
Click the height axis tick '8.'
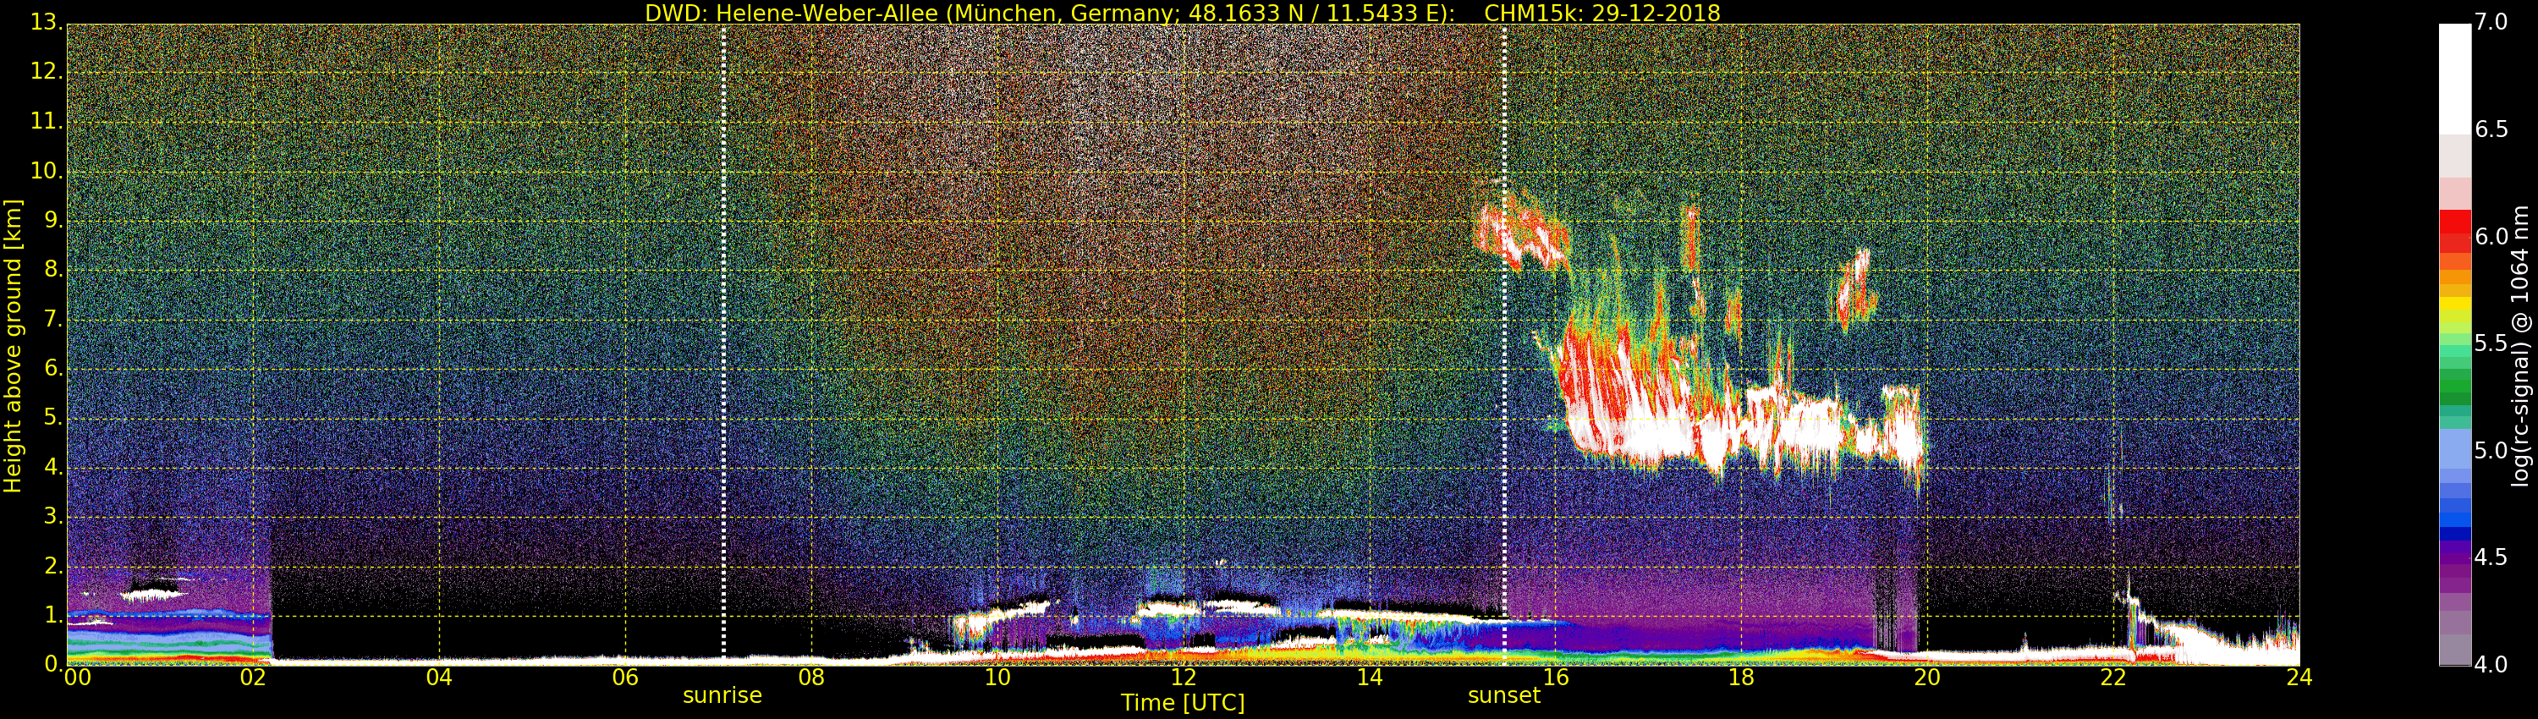click(53, 269)
